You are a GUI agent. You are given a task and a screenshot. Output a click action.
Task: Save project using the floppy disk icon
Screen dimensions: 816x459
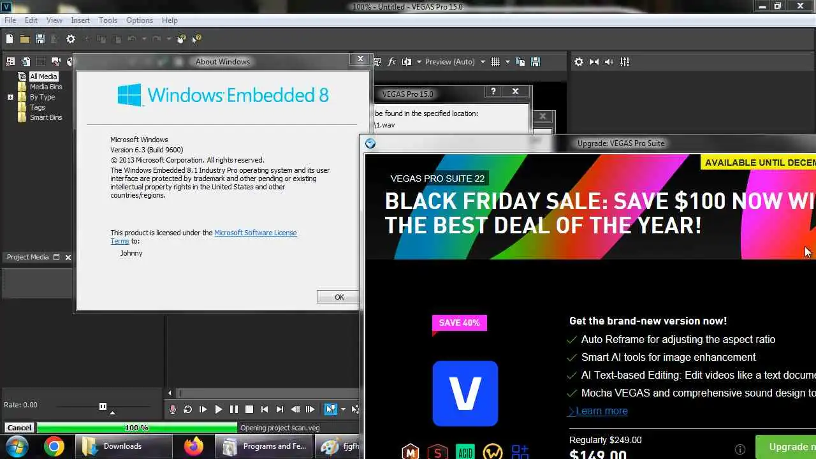click(40, 39)
